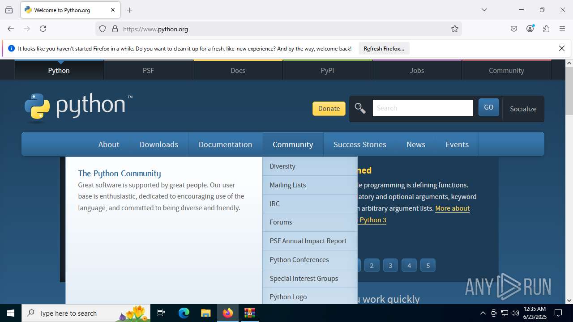Click the tracking protection shield icon
This screenshot has width=573, height=322.
click(103, 29)
